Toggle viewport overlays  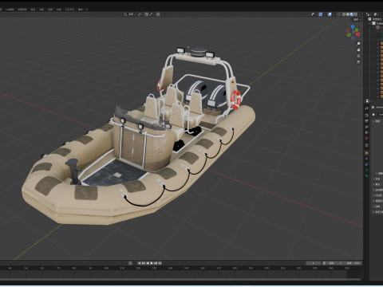point(330,14)
